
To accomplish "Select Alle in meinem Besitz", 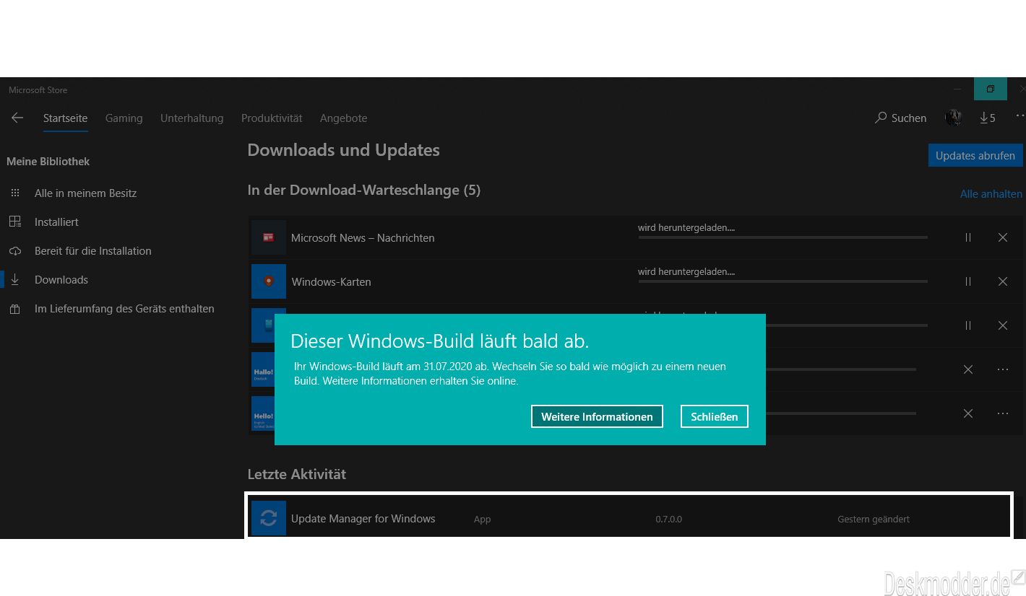I will [x=85, y=193].
